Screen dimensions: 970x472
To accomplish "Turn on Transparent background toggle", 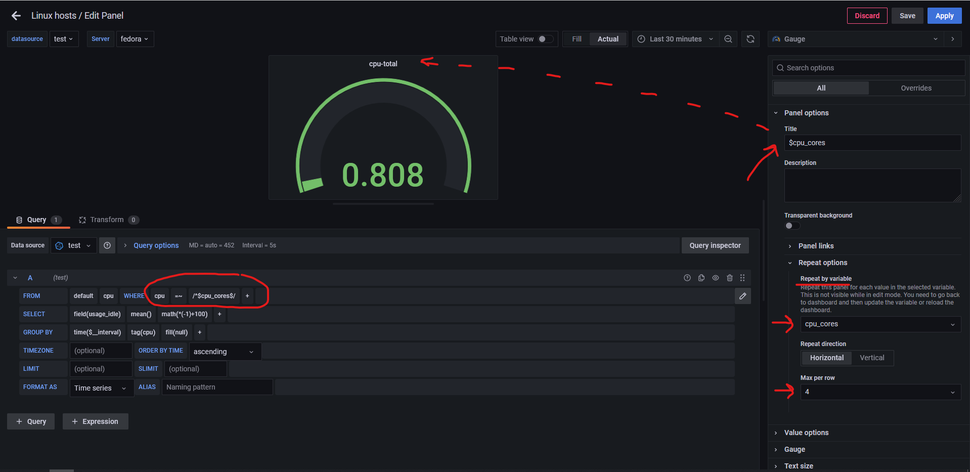I will [792, 226].
